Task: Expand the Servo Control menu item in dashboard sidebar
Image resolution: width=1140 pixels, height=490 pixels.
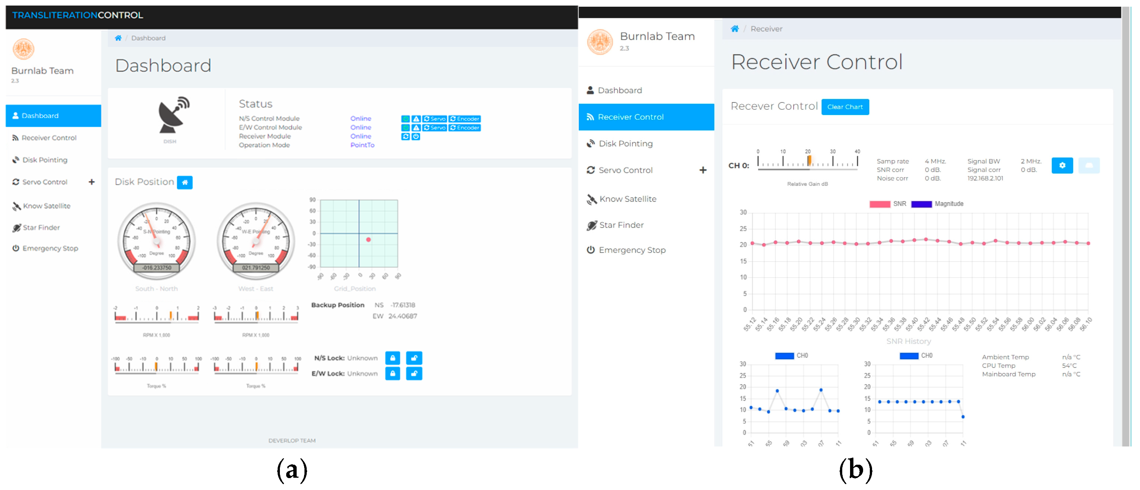Action: point(45,182)
